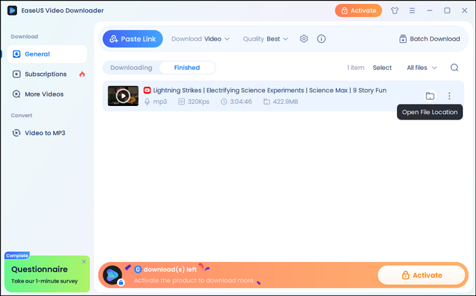
Task: Click the Open File Location folder icon
Action: [430, 96]
